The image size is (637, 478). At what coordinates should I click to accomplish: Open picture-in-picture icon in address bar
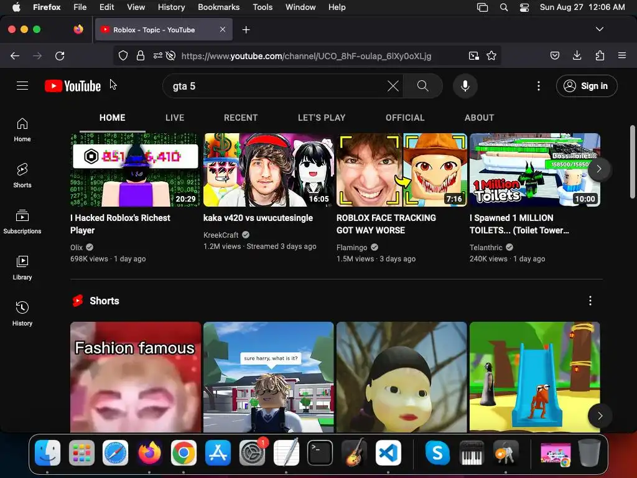473,55
